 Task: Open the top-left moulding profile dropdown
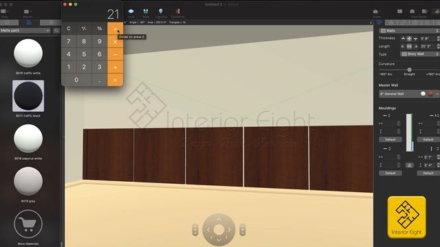[386, 116]
